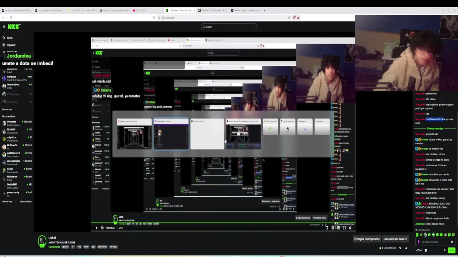This screenshot has height=257, width=458.
Task: Click the green Chat send button
Action: click(452, 250)
